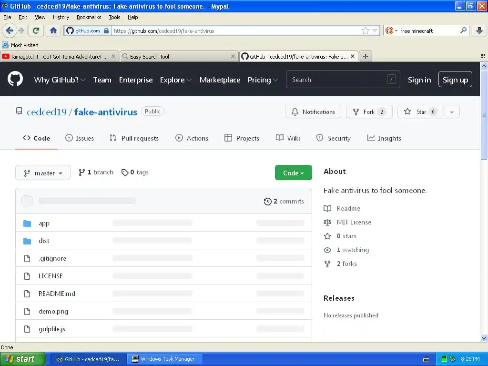Open the cedced19 user profile link
This screenshot has width=488, height=366.
pyautogui.click(x=47, y=112)
